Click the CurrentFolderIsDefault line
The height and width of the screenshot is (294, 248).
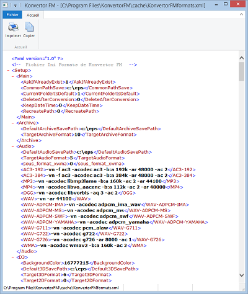click(80, 94)
